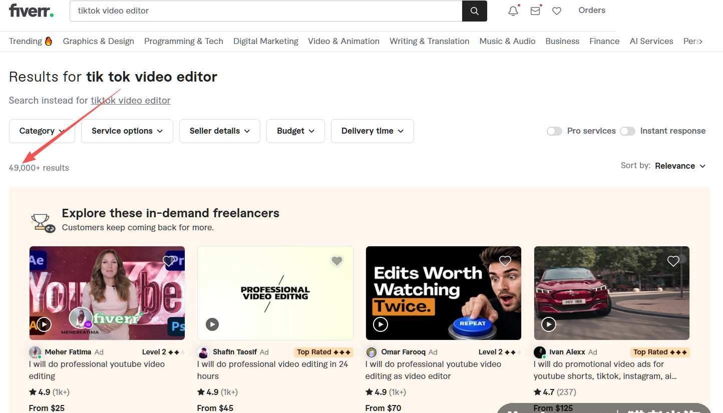
Task: Open the Orders link
Action: (592, 10)
